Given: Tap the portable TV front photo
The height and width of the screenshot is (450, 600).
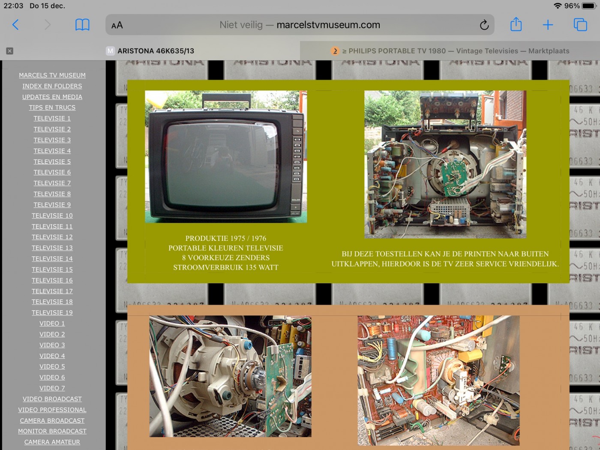Looking at the screenshot, I should 226,156.
